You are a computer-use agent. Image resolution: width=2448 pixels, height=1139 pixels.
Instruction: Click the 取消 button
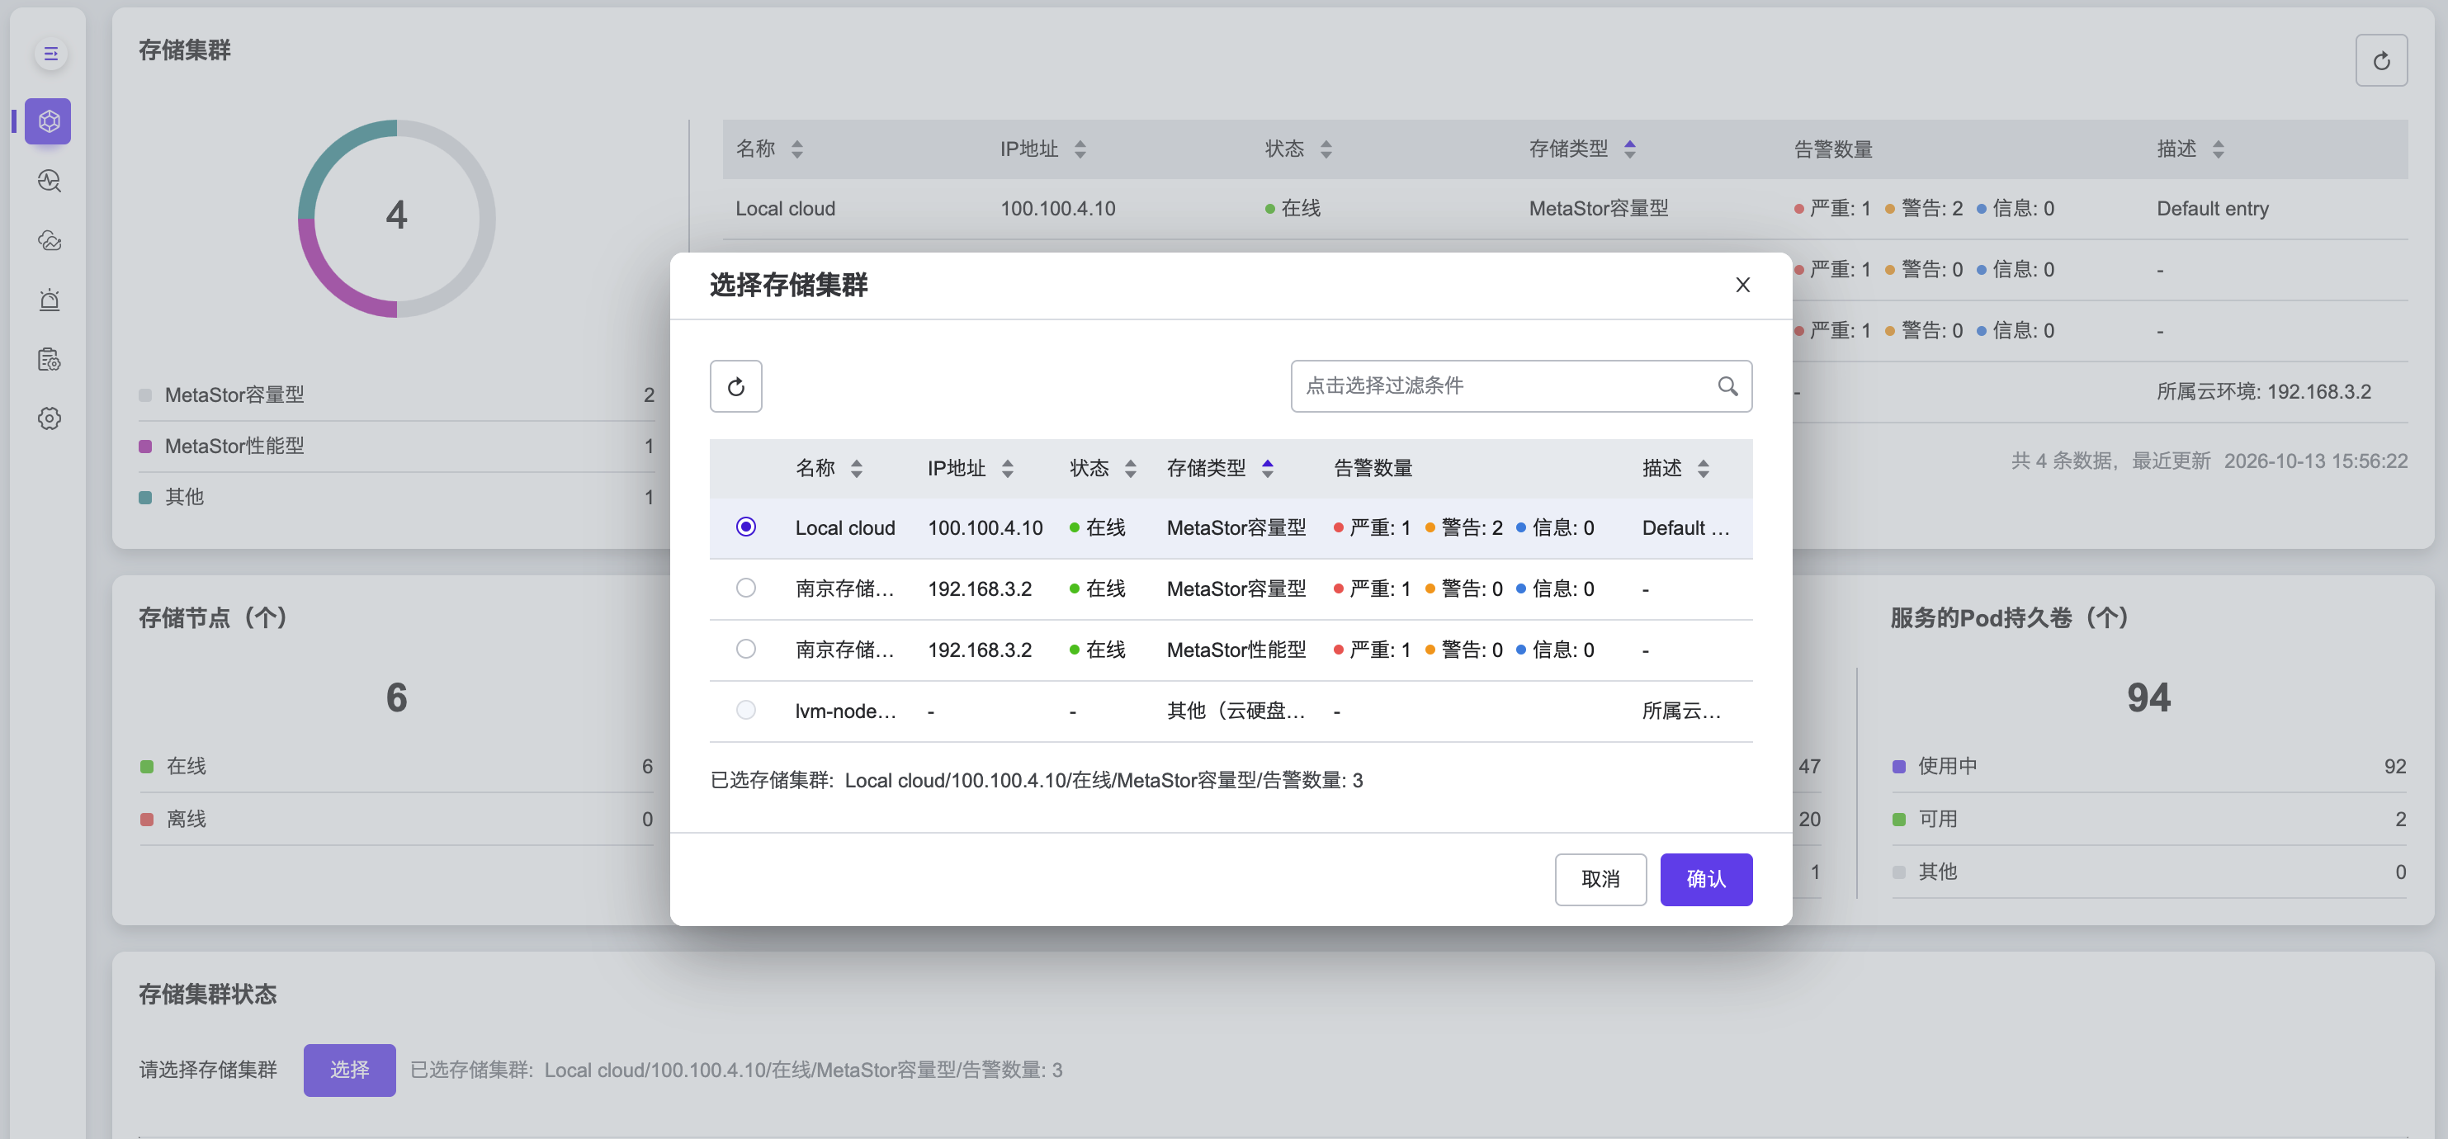point(1600,880)
